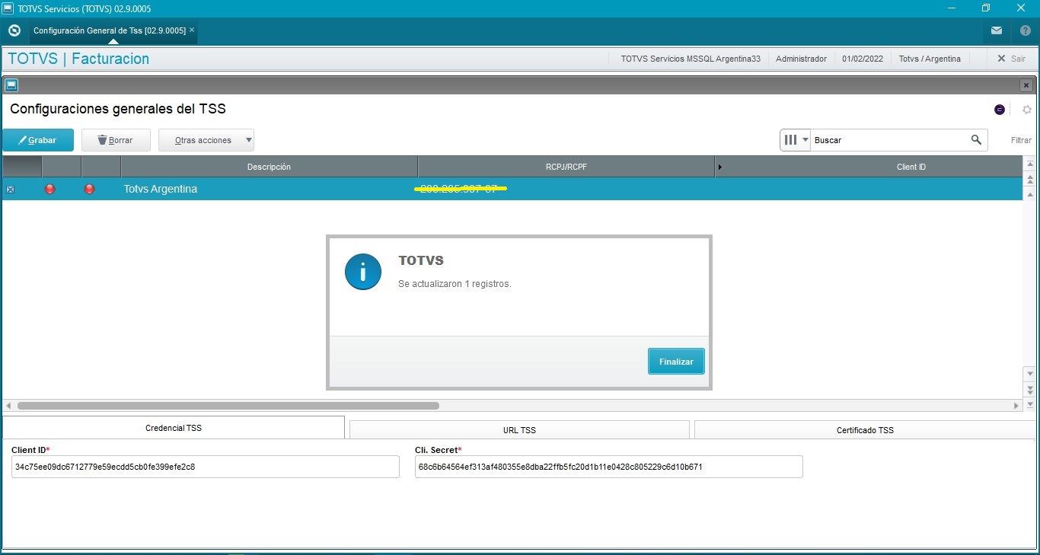This screenshot has height=555, width=1040.
Task: Toggle the Totvs Argentina row checkbox
Action: pyautogui.click(x=10, y=189)
